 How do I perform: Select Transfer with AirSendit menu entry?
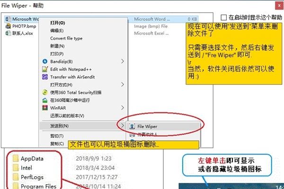72,77
